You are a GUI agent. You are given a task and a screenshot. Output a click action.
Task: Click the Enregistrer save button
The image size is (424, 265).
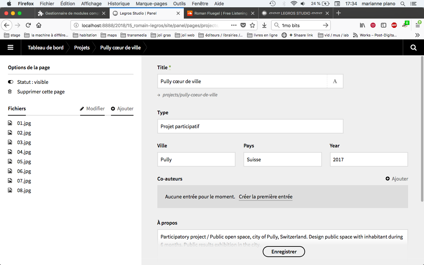pyautogui.click(x=284, y=251)
